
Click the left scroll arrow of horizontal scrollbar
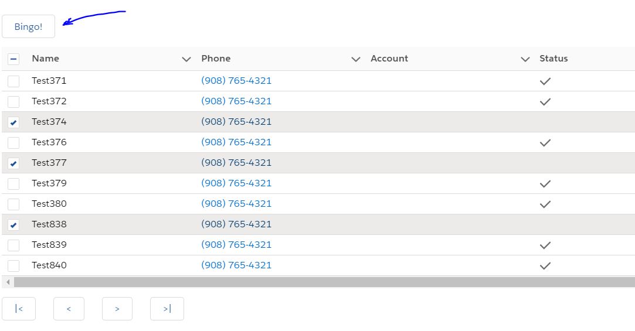pos(8,282)
